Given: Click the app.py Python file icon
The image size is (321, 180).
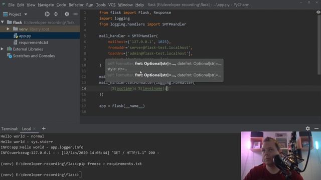Looking at the screenshot, I should (x=16, y=36).
